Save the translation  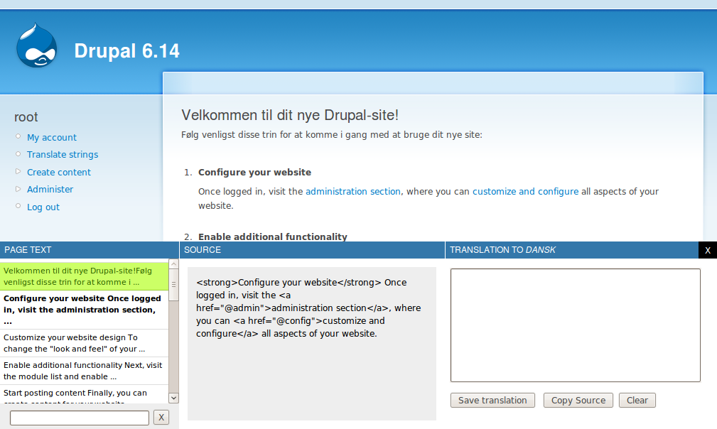[x=492, y=400]
